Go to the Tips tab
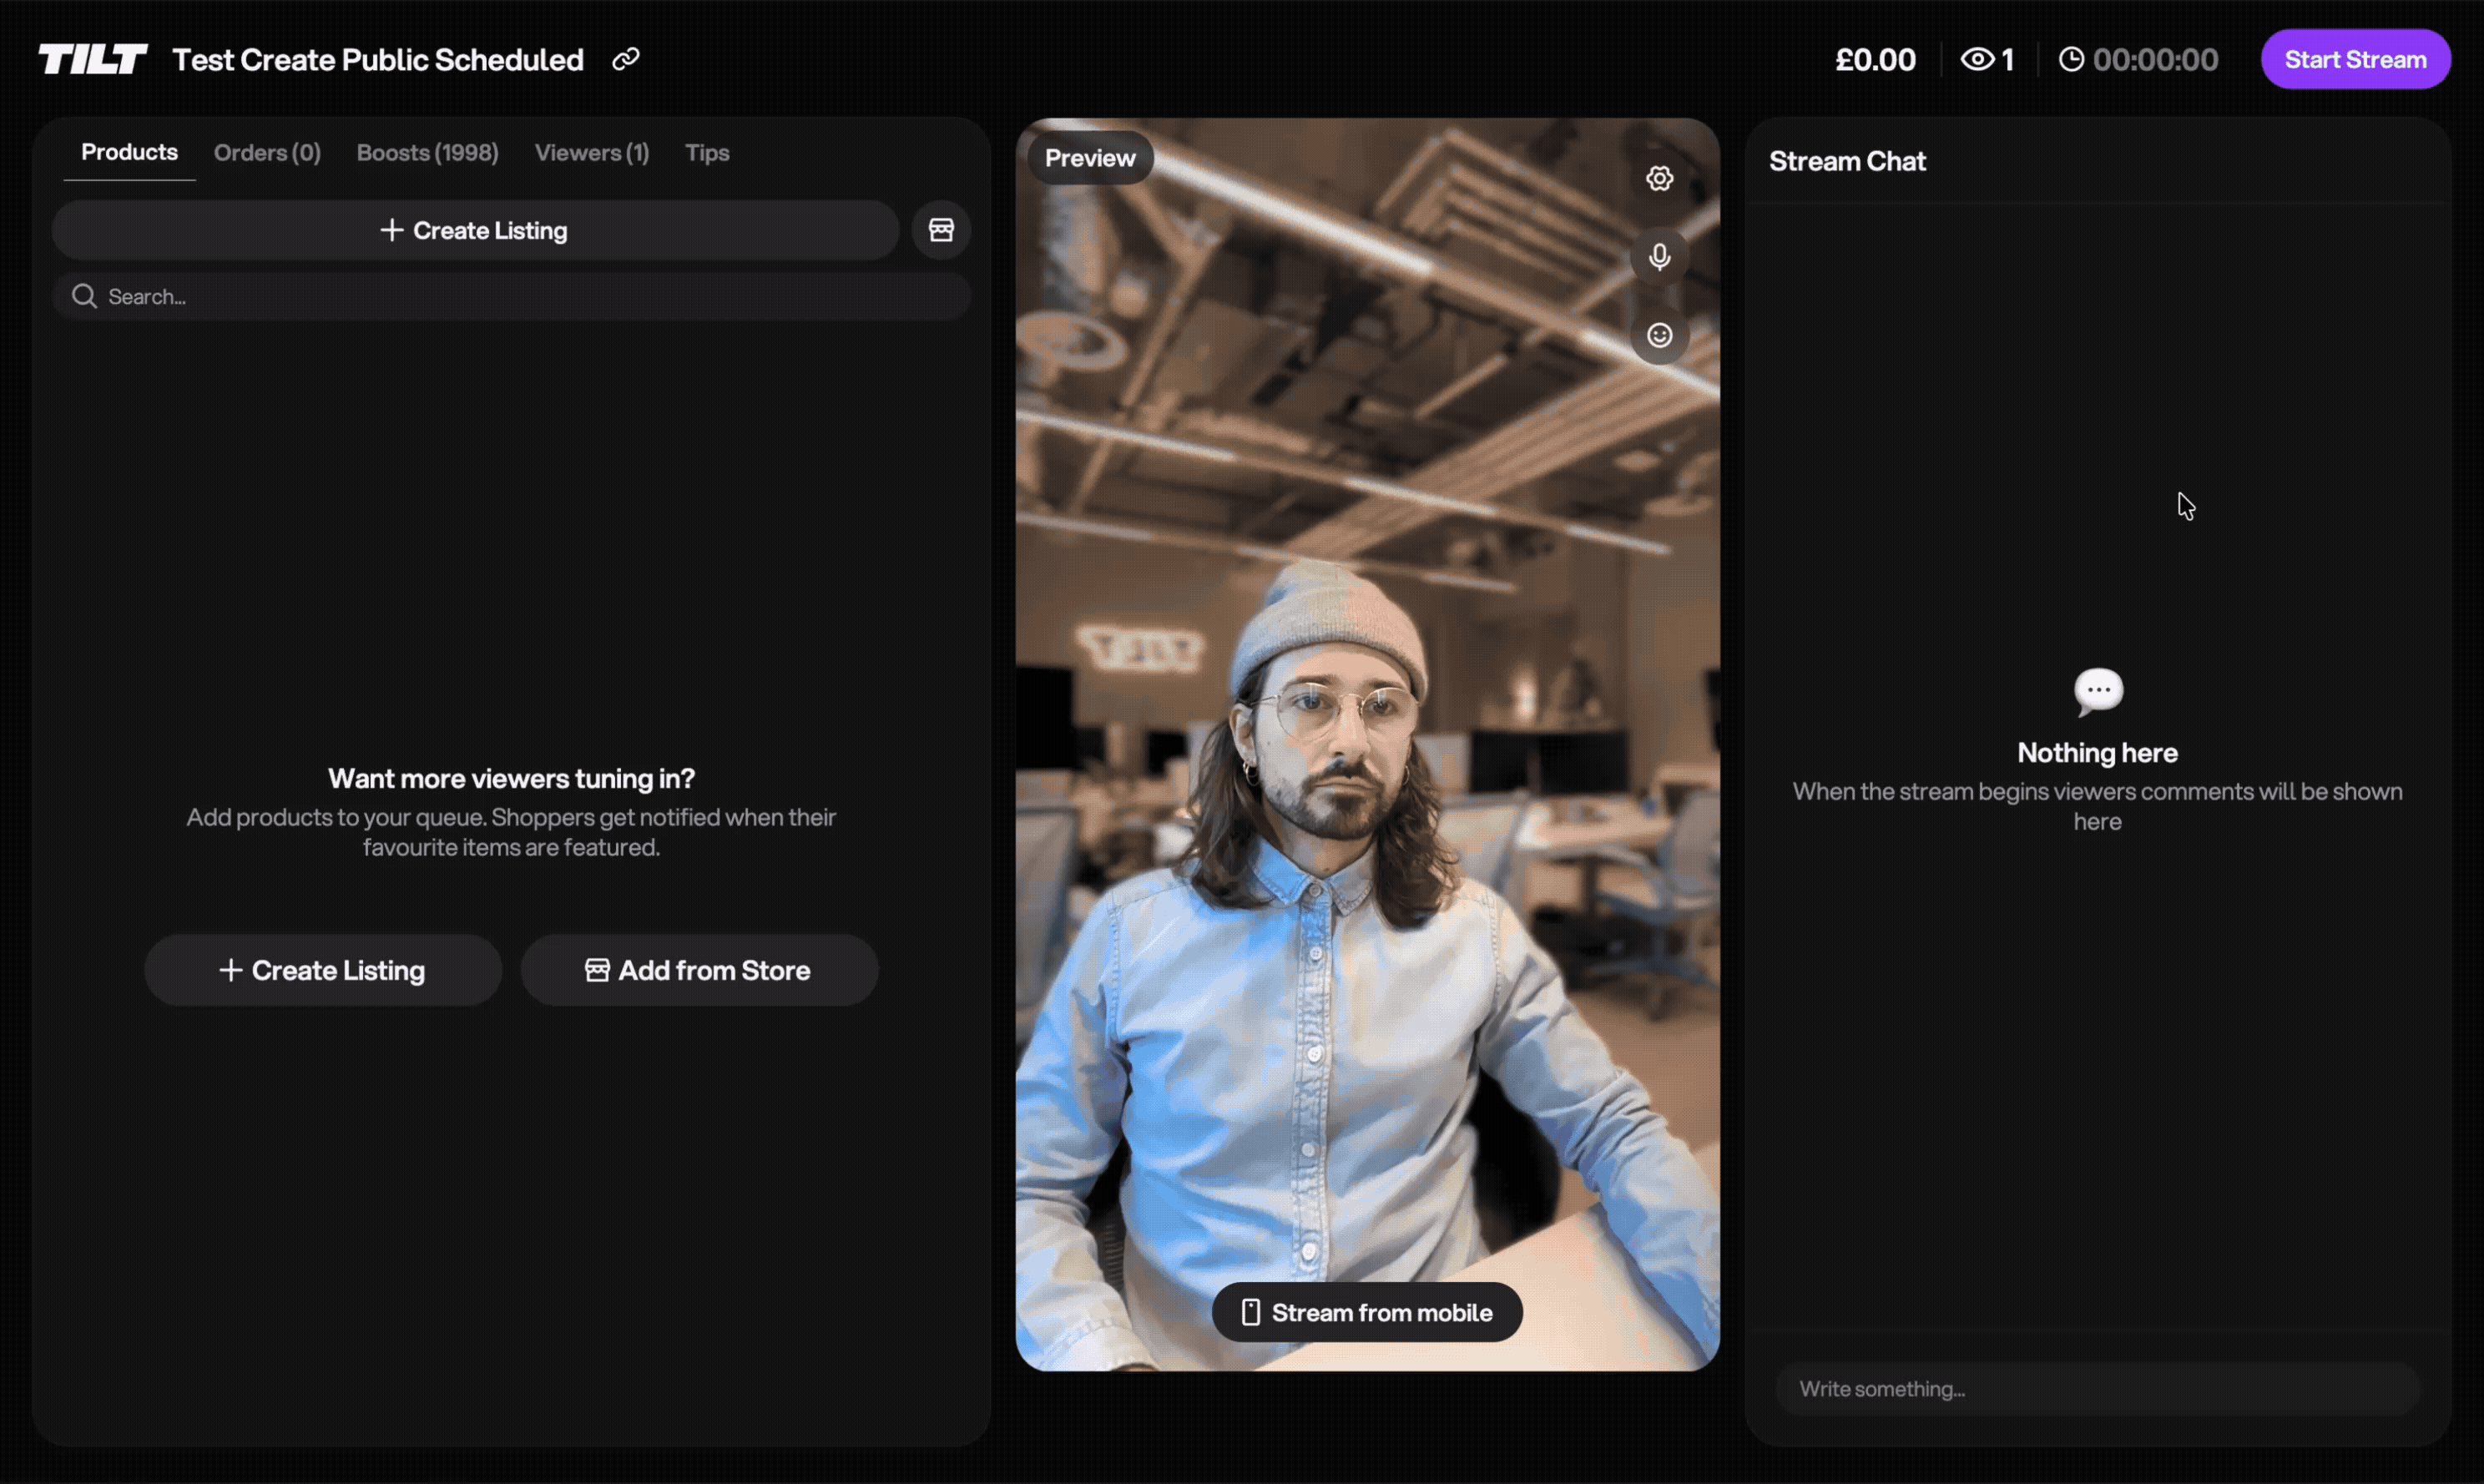The width and height of the screenshot is (2484, 1484). pos(707,152)
